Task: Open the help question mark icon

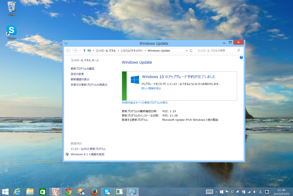Action: click(x=241, y=57)
